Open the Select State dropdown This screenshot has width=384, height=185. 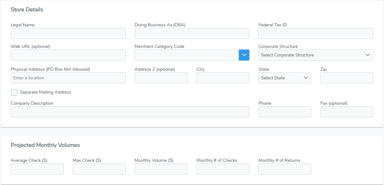[285, 78]
